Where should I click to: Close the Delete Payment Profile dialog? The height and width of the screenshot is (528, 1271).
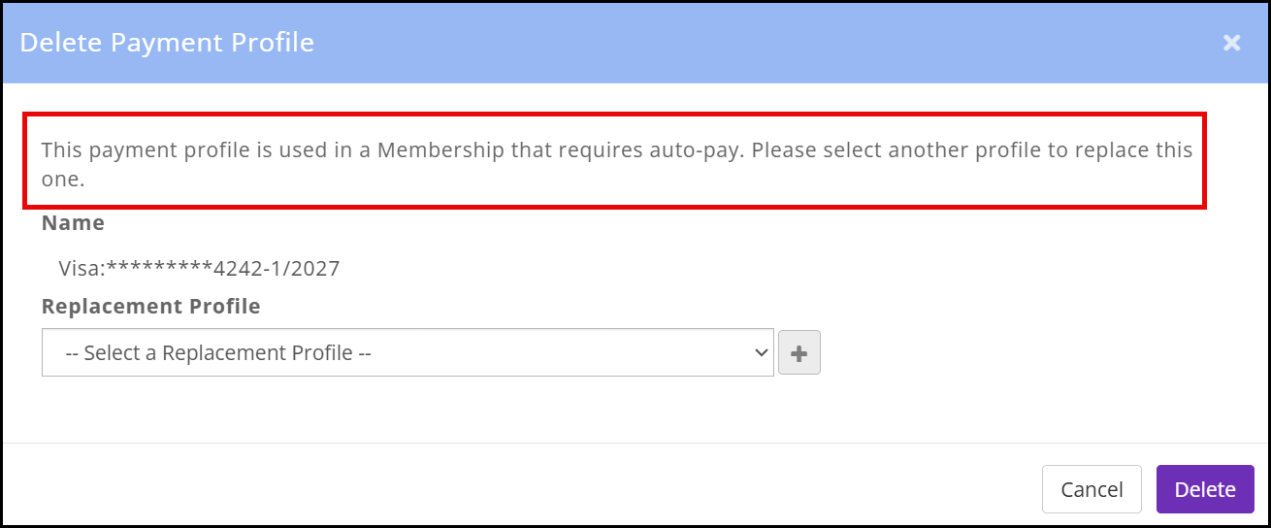point(1231,43)
